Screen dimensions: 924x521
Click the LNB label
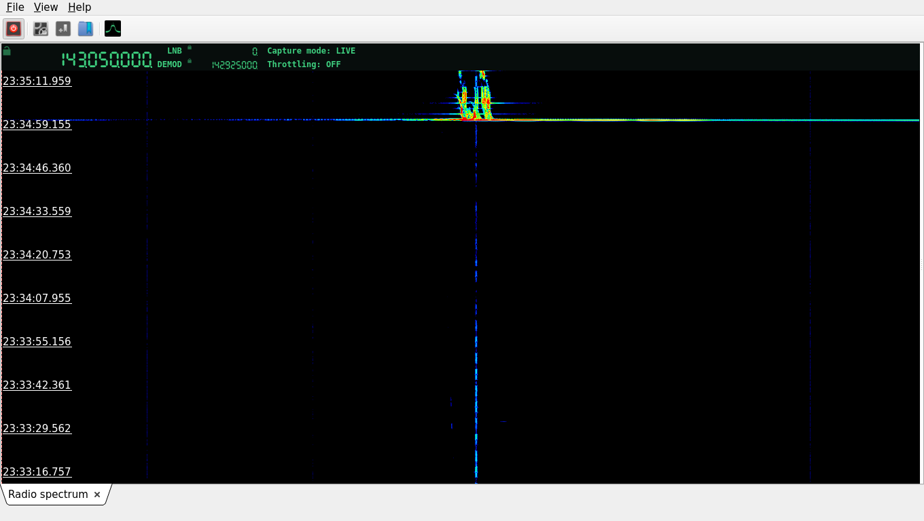pos(175,51)
